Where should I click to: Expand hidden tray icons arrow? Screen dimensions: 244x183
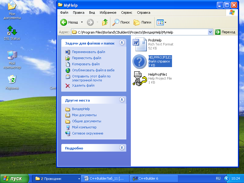(x=227, y=178)
